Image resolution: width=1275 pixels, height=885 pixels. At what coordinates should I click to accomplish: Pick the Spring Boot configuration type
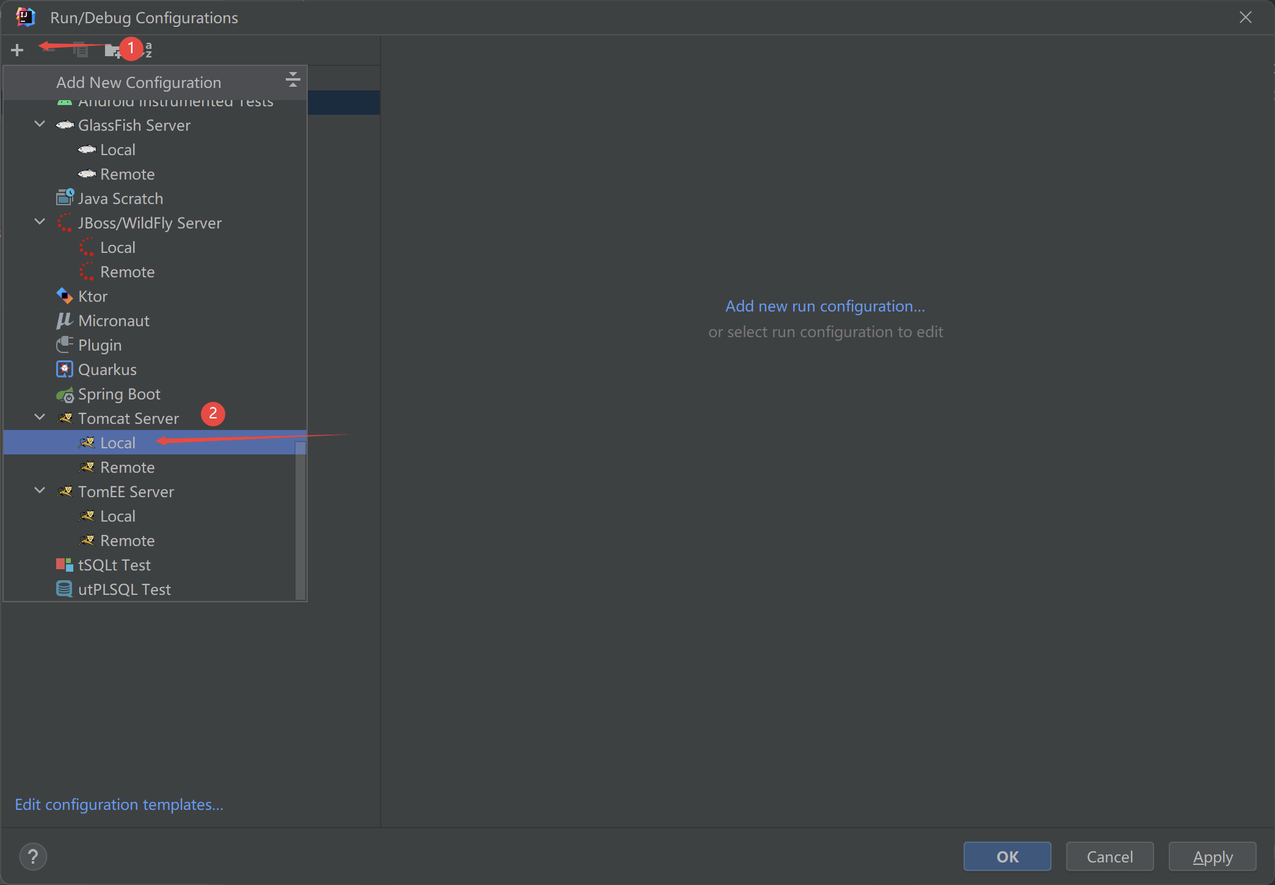(x=118, y=394)
